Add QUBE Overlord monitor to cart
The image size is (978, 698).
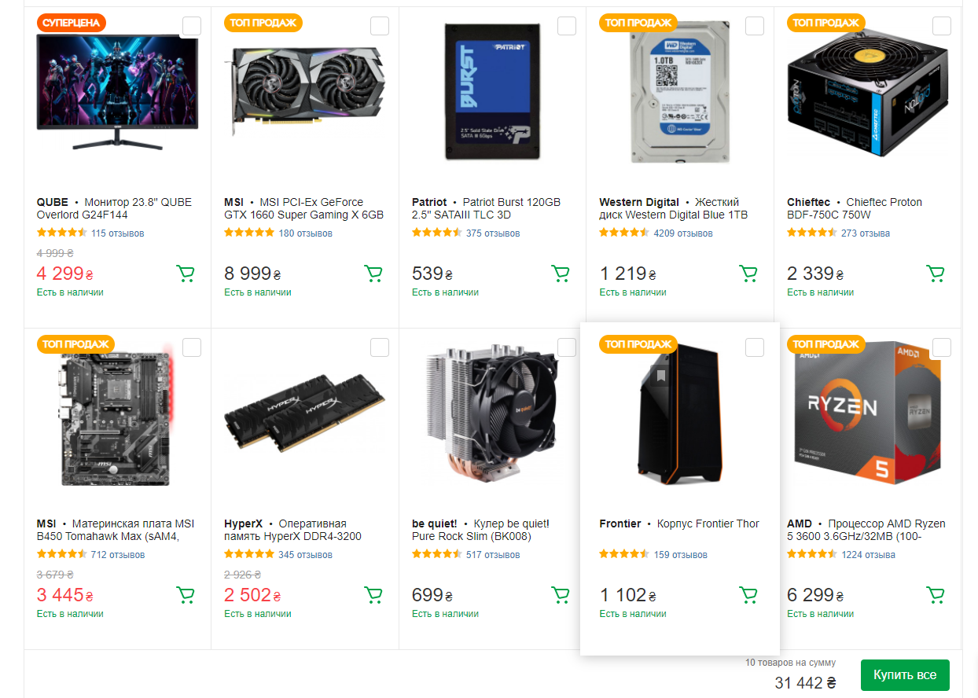coord(186,274)
